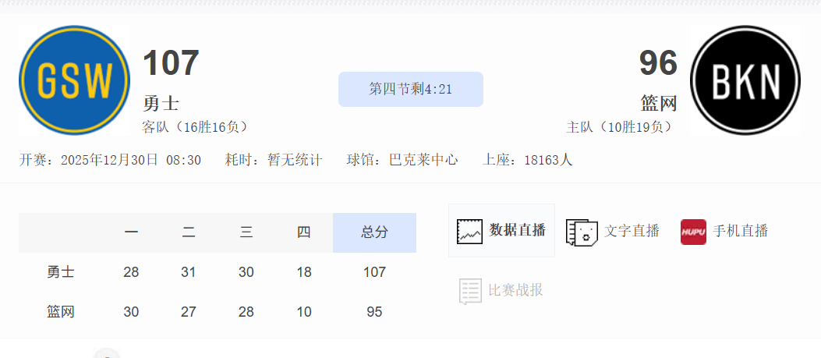Click the 球馆：巴克莱中心 arena text

402,160
